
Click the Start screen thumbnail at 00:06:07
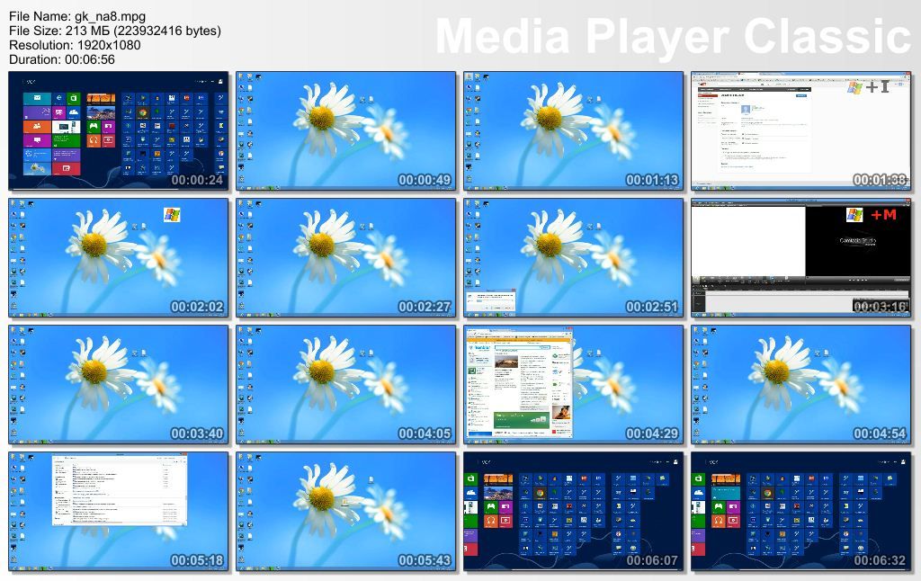click(x=574, y=512)
